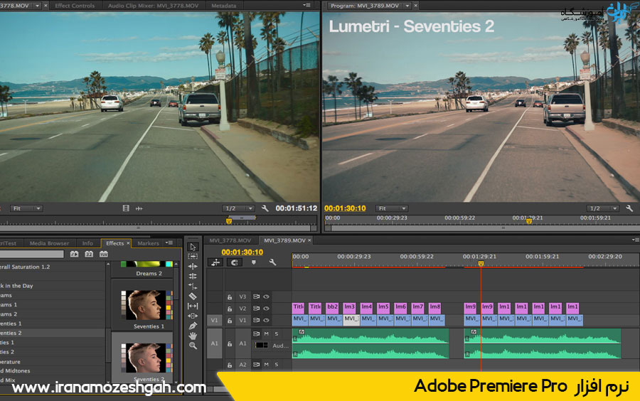The width and height of the screenshot is (640, 401).
Task: Switch to Metadata tab
Action: coord(224,6)
